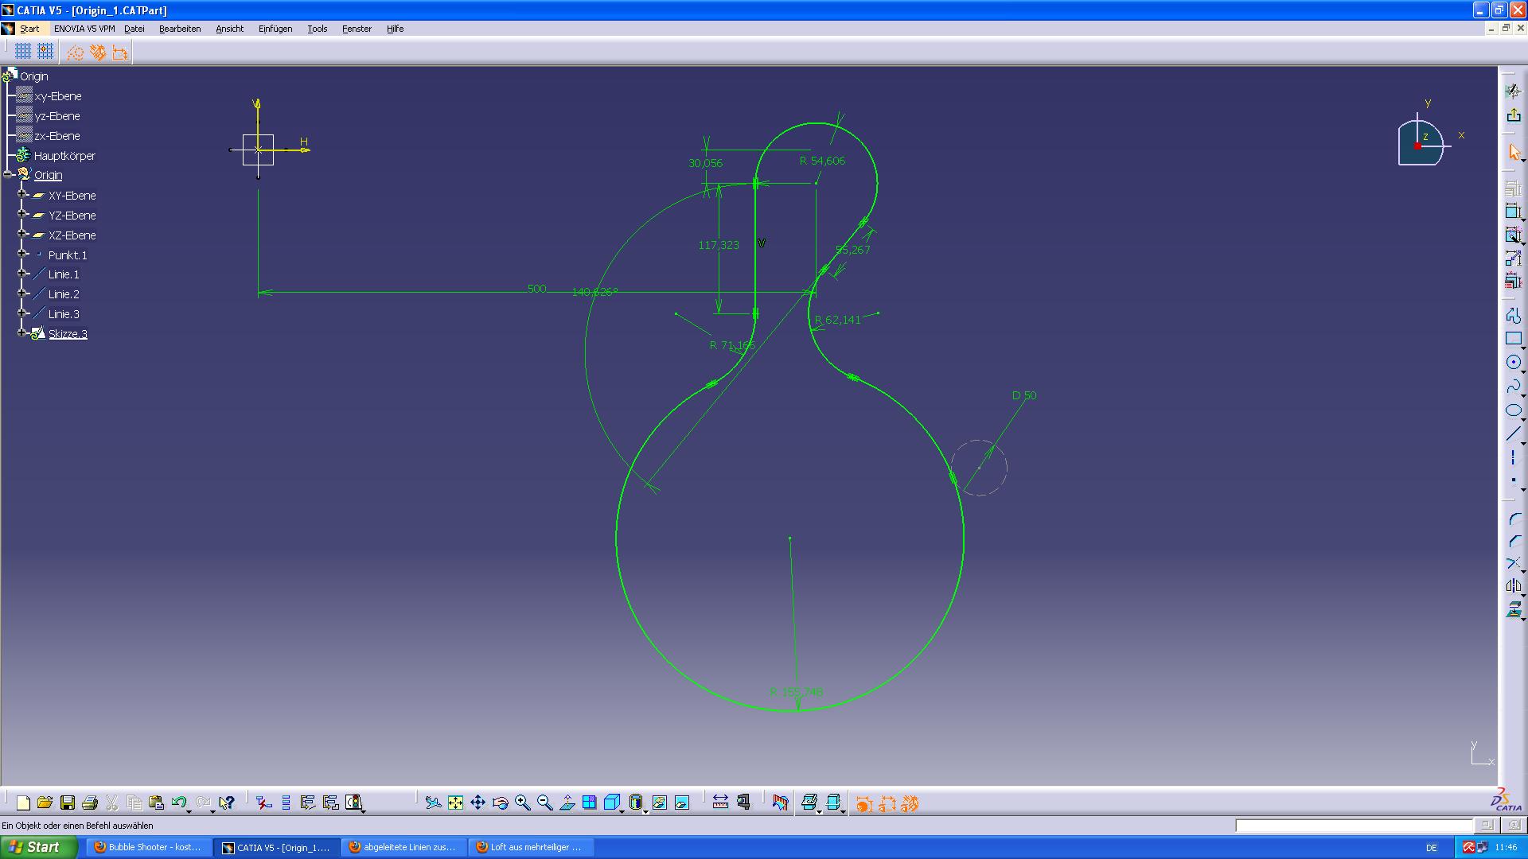Open the Tools menu

pyautogui.click(x=318, y=29)
